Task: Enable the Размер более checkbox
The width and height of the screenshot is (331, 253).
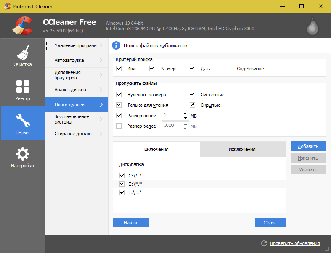Action: pos(119,126)
